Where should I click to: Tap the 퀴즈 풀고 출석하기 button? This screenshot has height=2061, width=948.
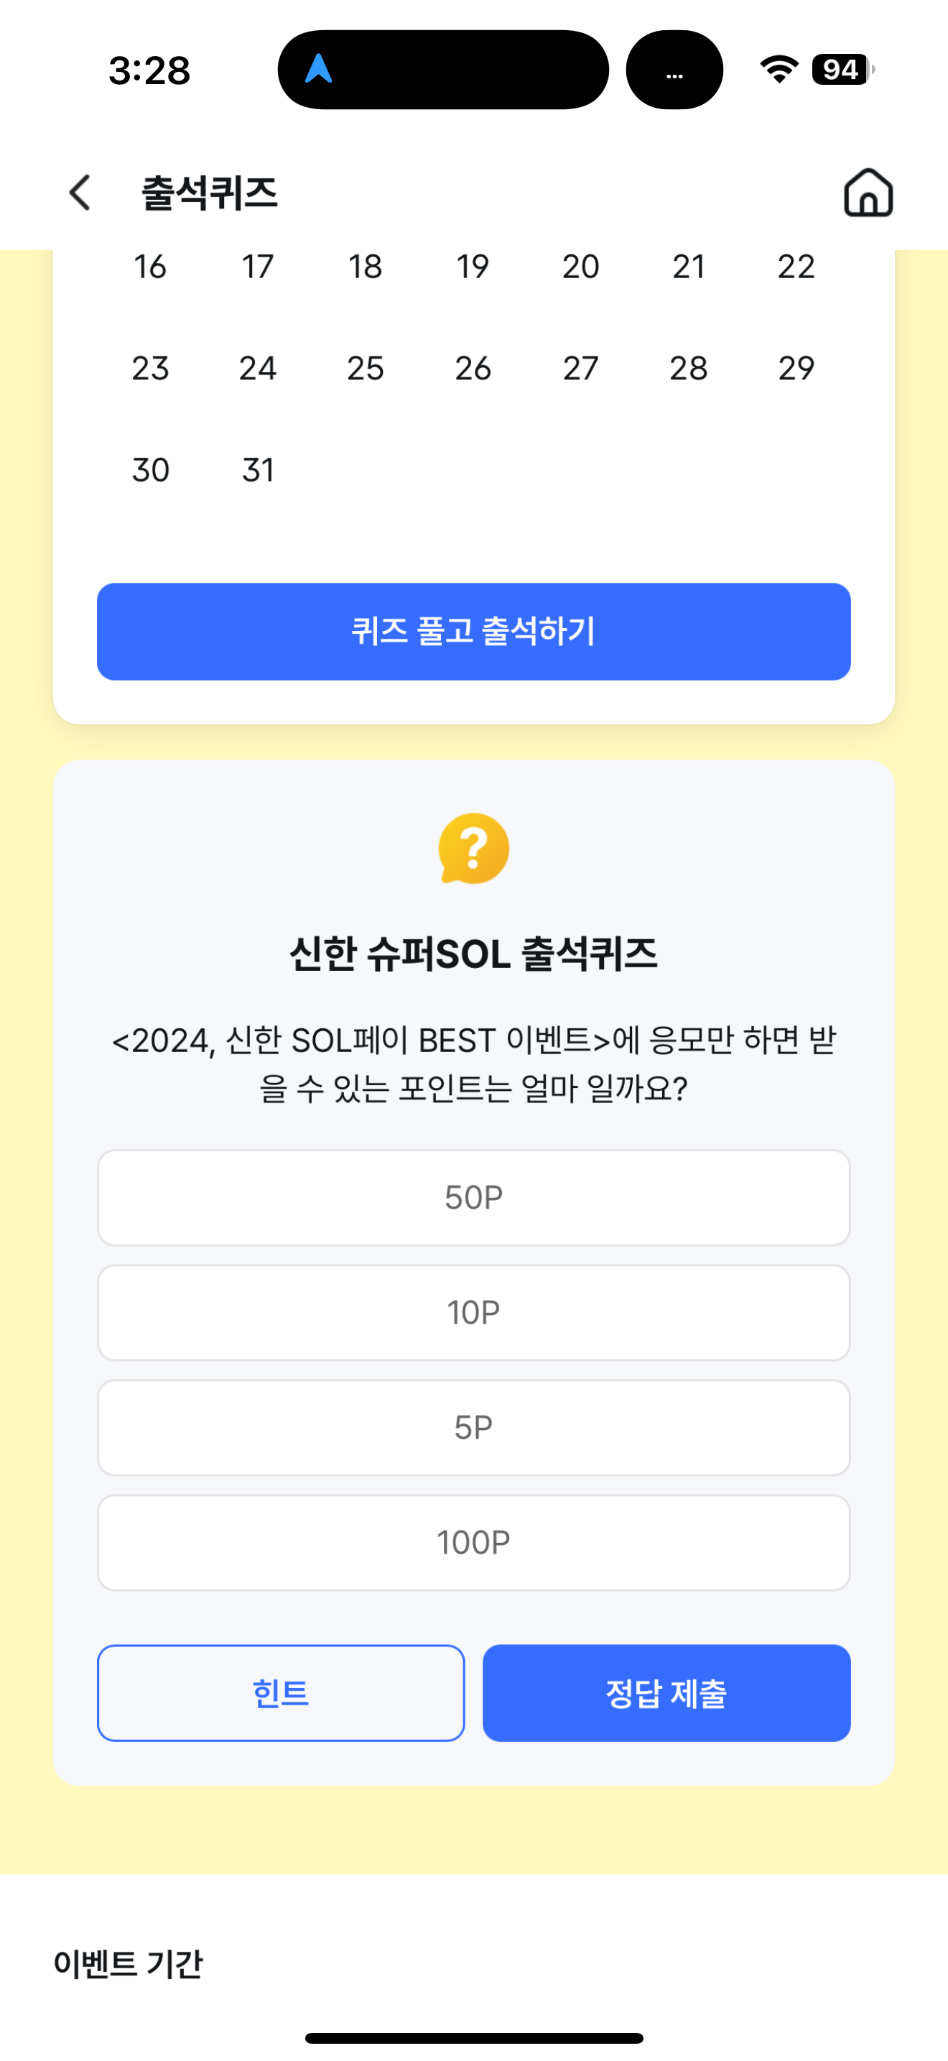[474, 631]
